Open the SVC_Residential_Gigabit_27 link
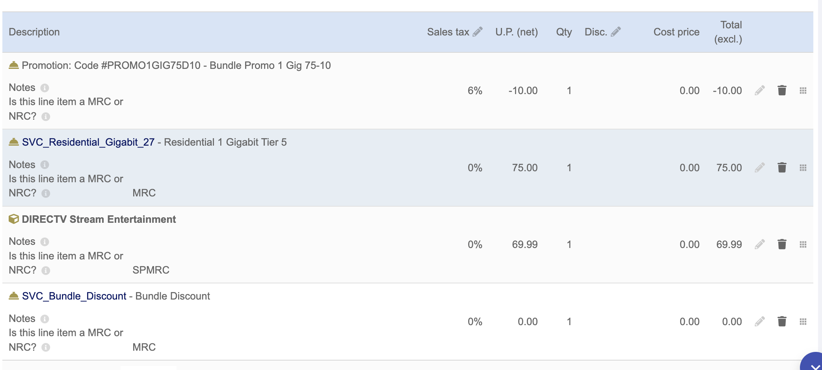This screenshot has height=370, width=822. 88,142
